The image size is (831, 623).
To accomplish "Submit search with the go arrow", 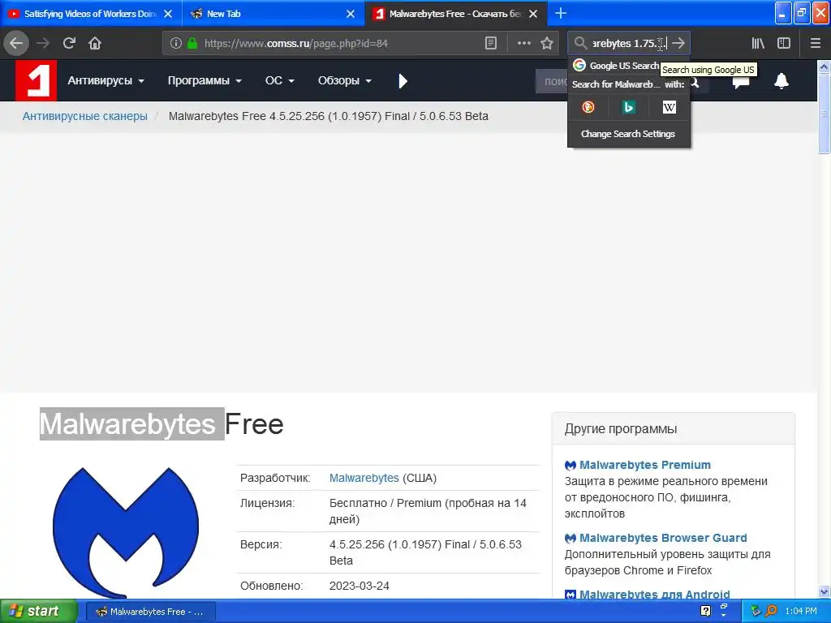I will point(678,43).
